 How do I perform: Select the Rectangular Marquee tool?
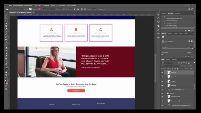[6, 18]
